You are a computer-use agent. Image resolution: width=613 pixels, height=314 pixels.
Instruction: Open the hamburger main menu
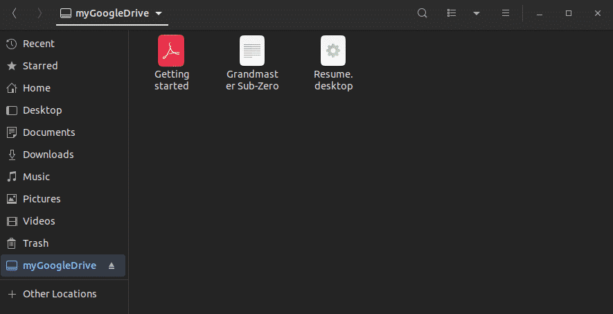(506, 13)
